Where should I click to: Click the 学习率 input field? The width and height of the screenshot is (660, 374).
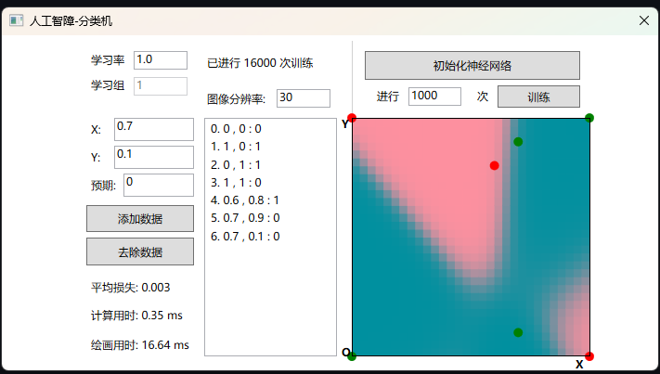[x=161, y=60]
